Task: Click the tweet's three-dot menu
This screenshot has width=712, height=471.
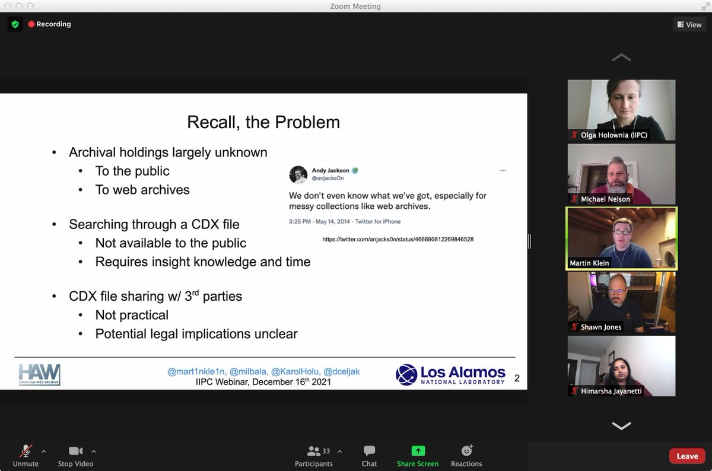Action: 503,170
